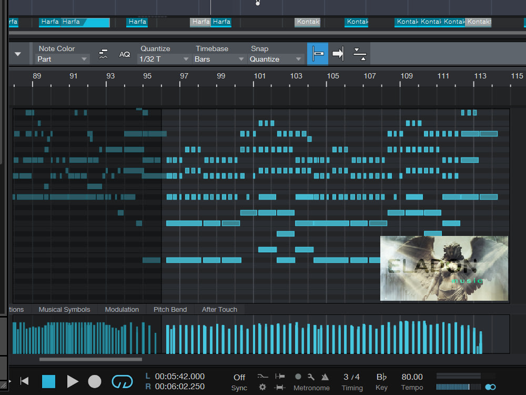This screenshot has width=526, height=395.
Task: Click the loop start time 00:05:42.000
Action: pos(179,376)
